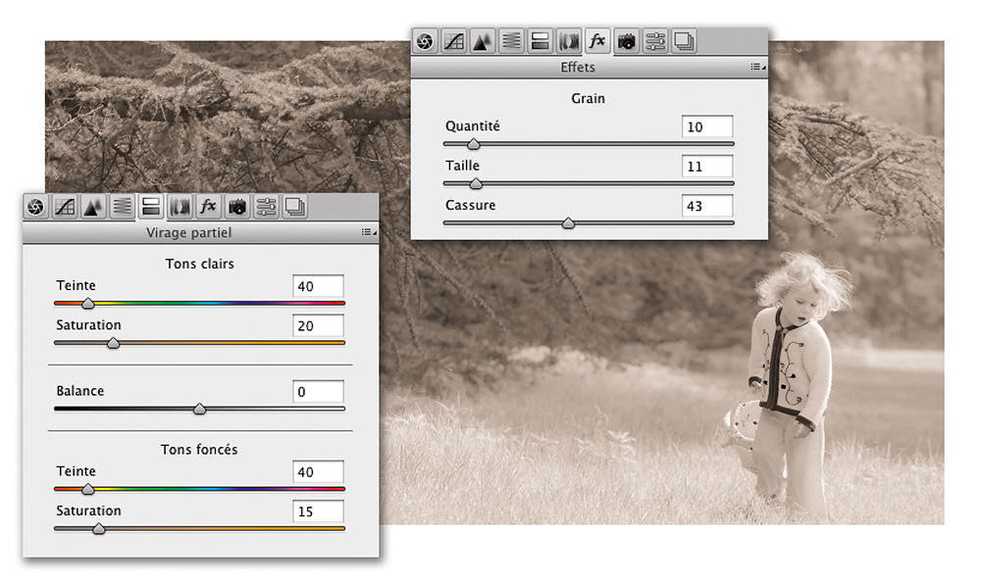
Task: Select fx Effects tab in Effets panel
Action: 597,42
